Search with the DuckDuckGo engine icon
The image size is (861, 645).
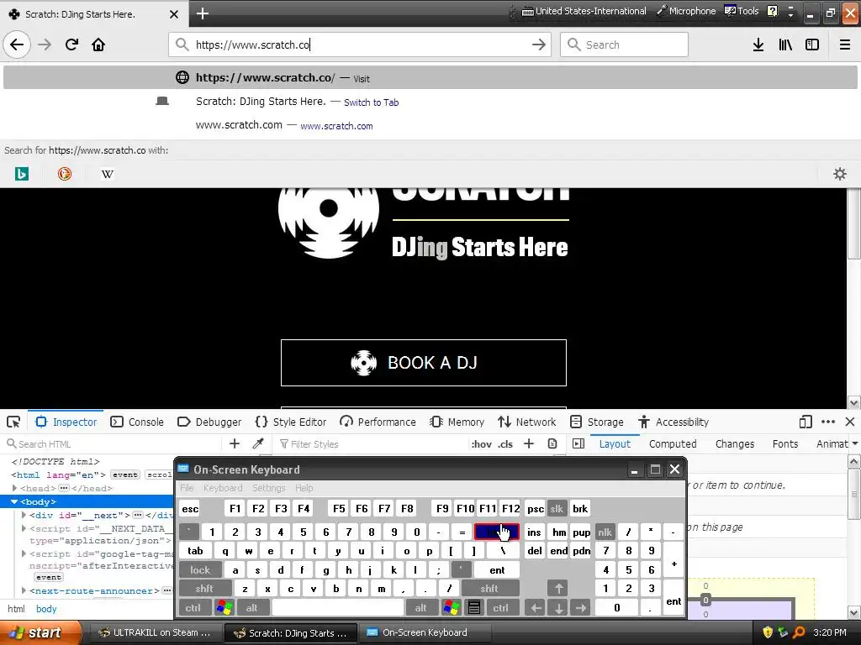tap(65, 175)
